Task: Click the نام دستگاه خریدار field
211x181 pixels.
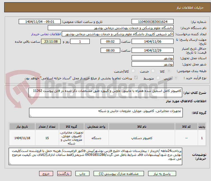Action: (x=111, y=28)
